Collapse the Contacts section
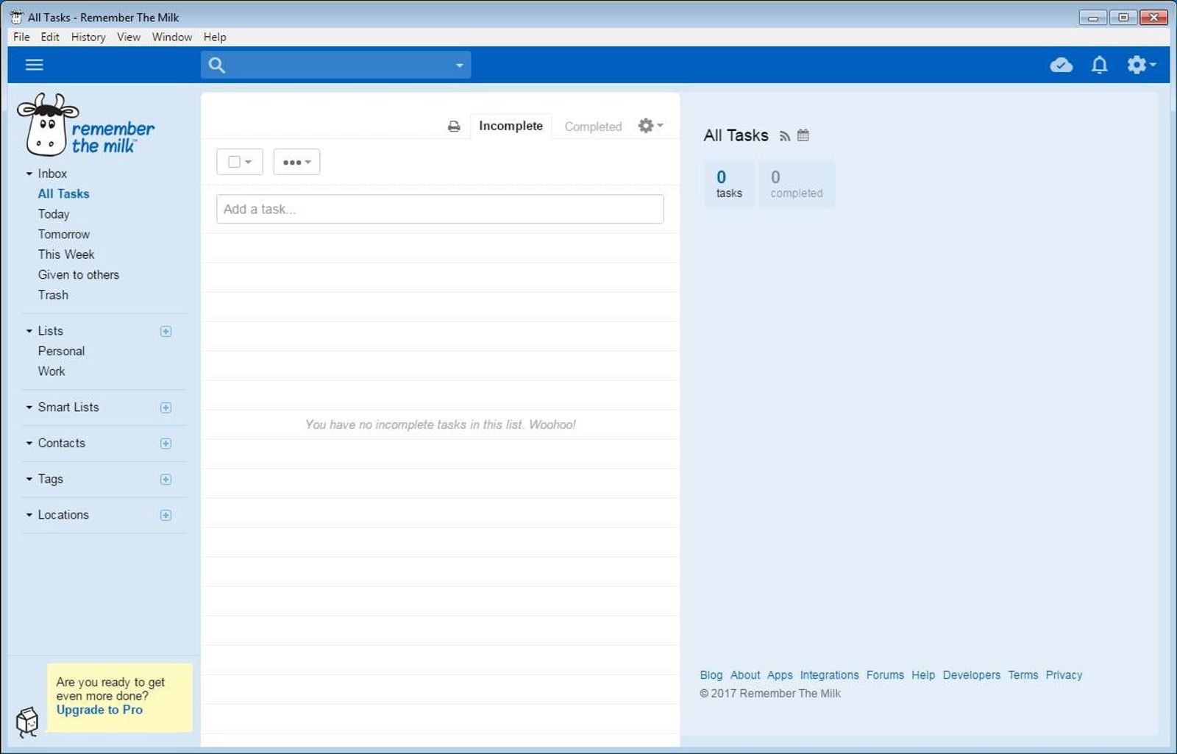Viewport: 1177px width, 754px height. click(x=29, y=444)
